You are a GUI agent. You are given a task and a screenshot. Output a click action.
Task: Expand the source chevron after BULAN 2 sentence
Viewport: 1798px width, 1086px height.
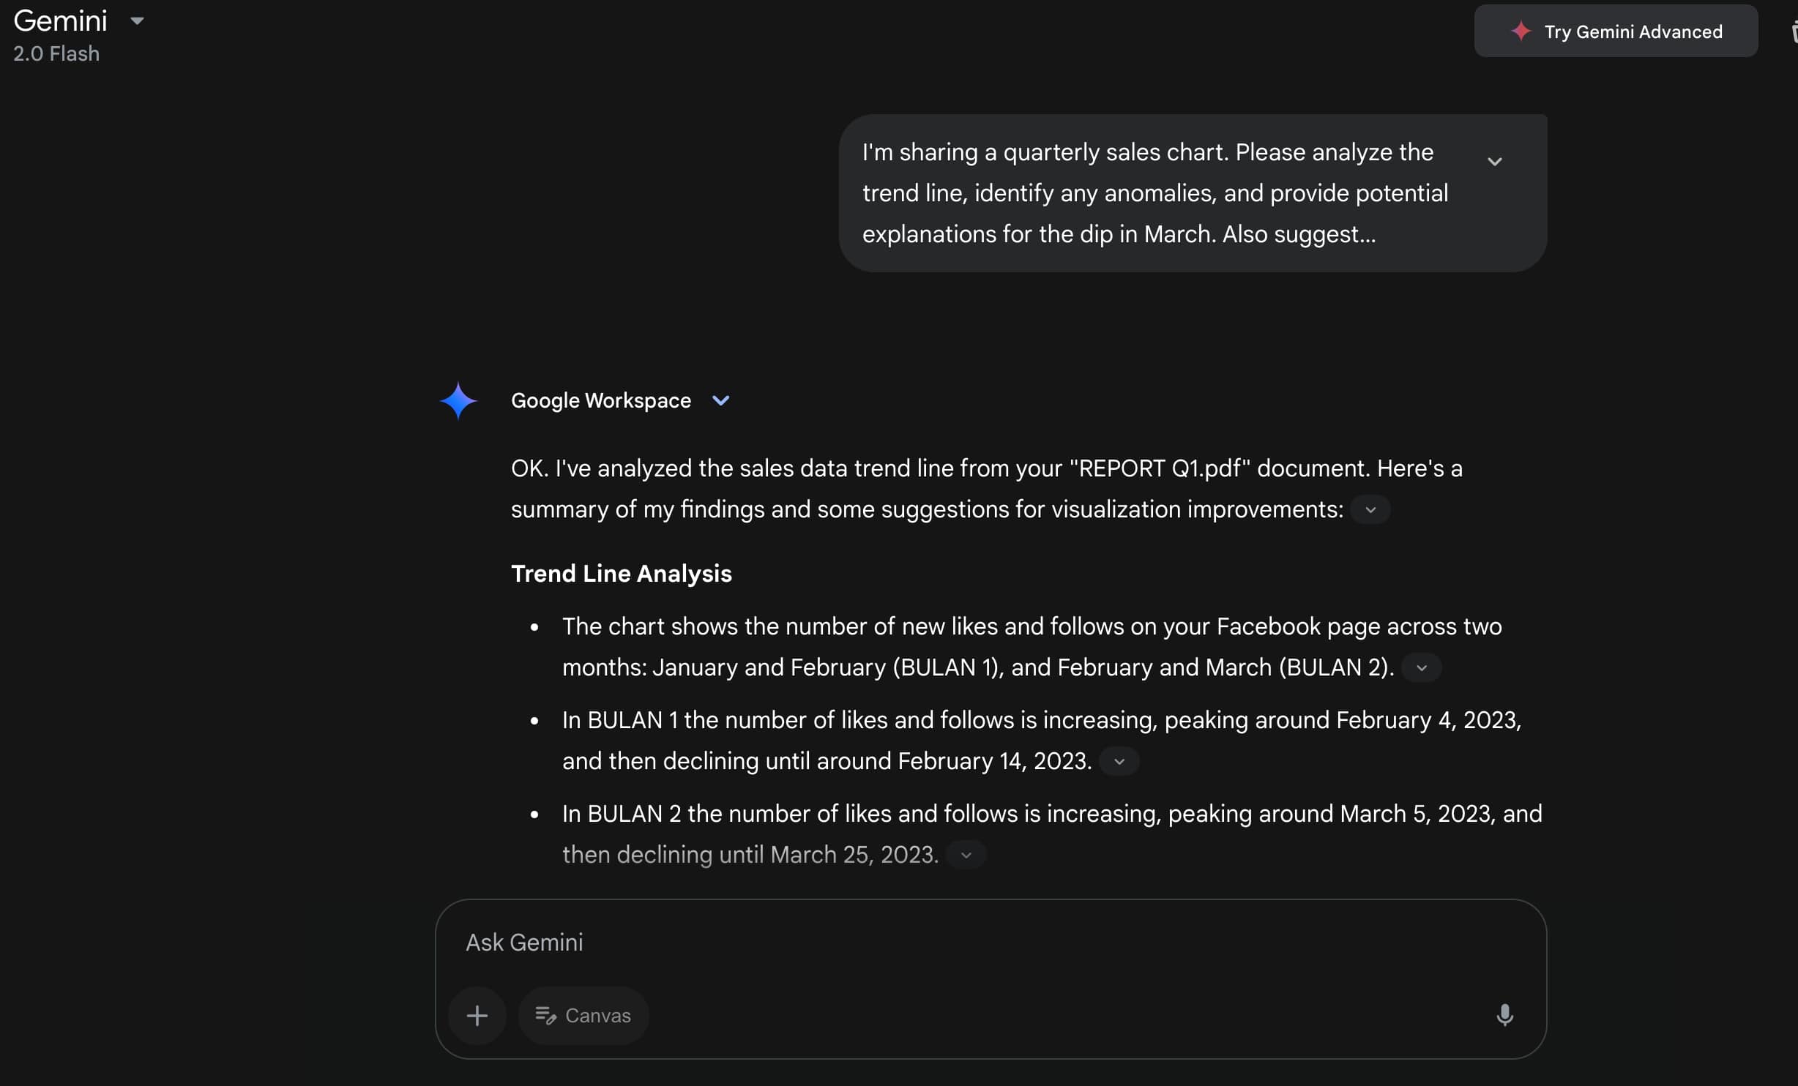click(x=1422, y=667)
